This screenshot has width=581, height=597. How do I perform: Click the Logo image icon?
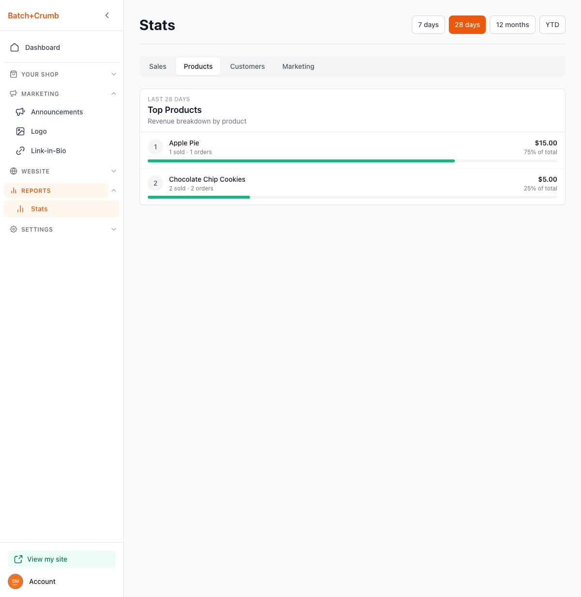tap(20, 131)
